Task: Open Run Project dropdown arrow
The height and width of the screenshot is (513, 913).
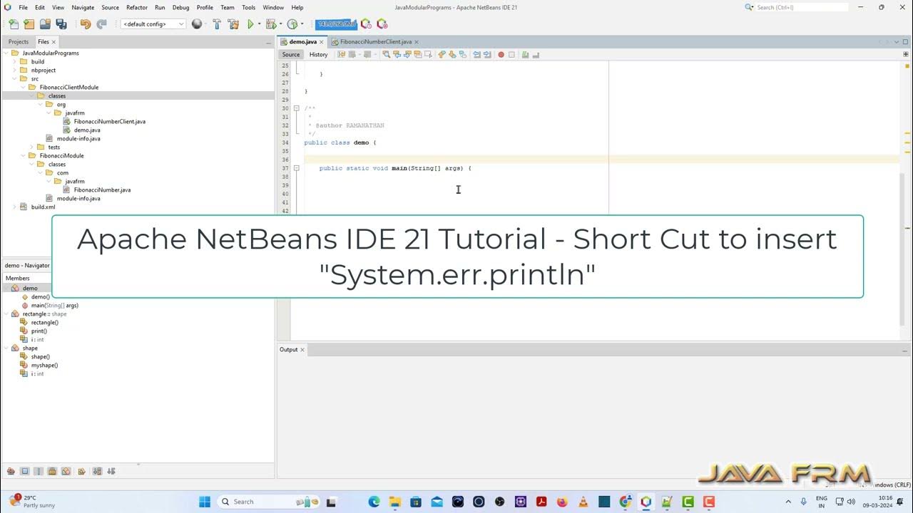Action: 259,24
